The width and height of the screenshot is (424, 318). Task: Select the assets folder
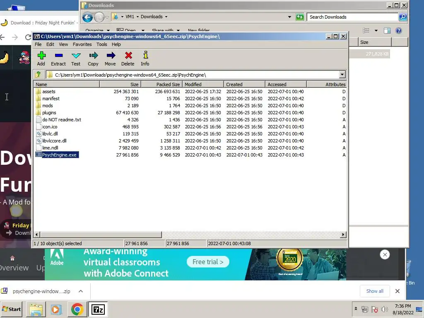pos(49,92)
